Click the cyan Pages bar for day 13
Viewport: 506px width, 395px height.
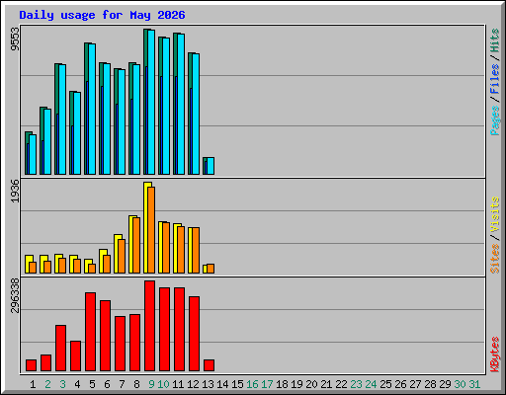[211, 166]
